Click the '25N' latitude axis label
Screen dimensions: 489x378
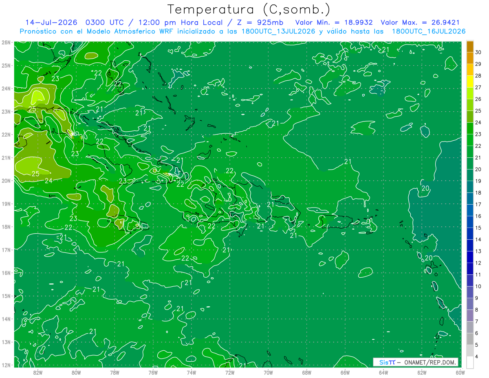click(x=6, y=65)
